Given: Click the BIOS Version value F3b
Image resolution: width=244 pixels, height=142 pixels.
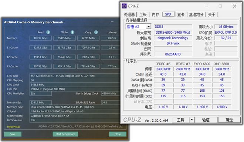Looking at the screenshot, I should pyautogui.click(x=75, y=120).
